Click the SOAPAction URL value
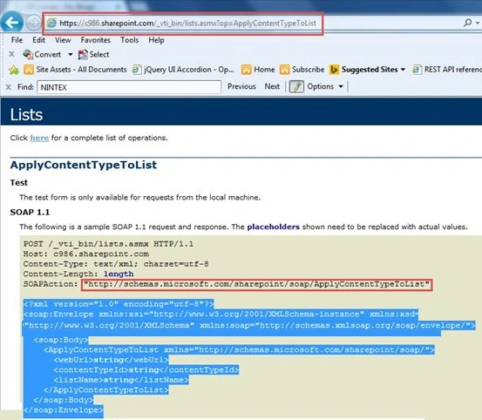This screenshot has height=420, width=482. point(256,284)
